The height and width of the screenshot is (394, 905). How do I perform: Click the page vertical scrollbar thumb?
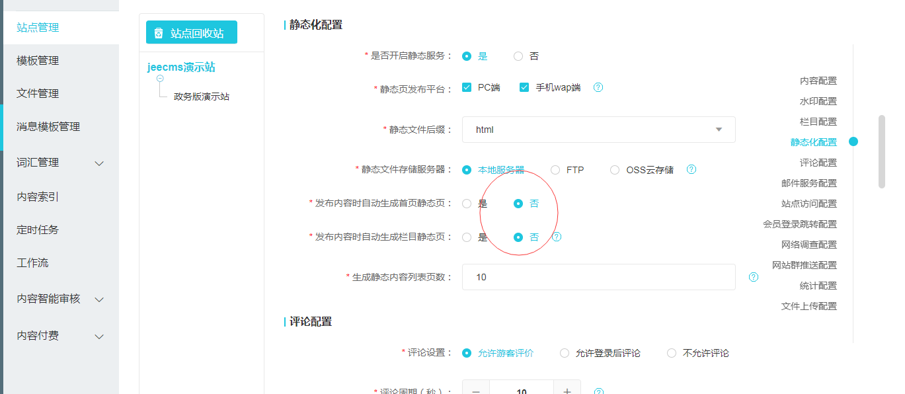point(881,151)
